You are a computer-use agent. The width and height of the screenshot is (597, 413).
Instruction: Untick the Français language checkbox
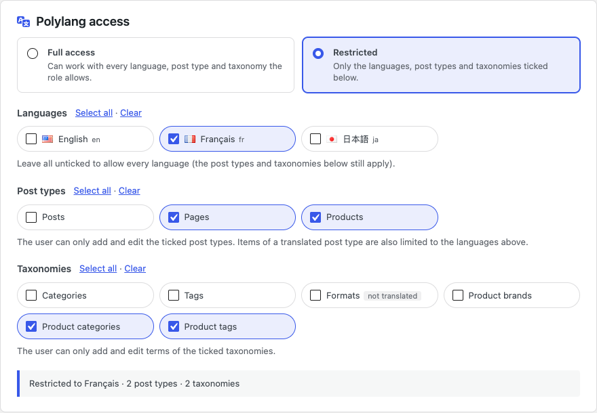coord(174,139)
